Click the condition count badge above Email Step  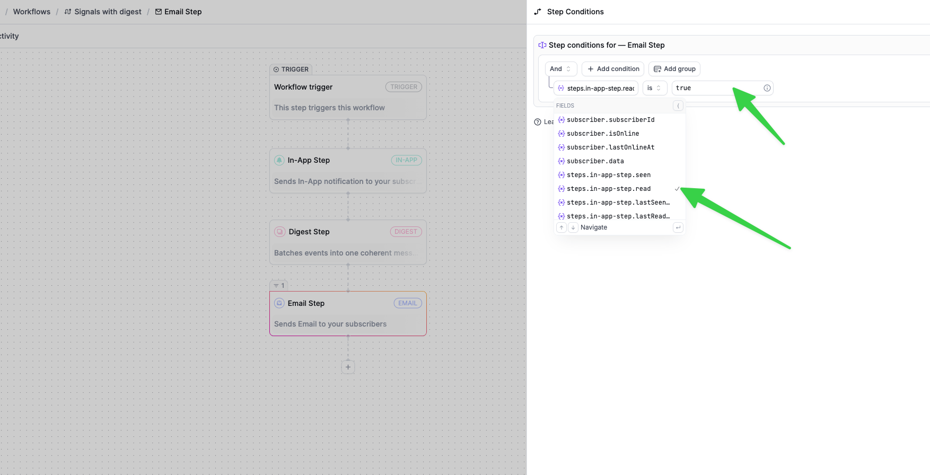pyautogui.click(x=279, y=286)
